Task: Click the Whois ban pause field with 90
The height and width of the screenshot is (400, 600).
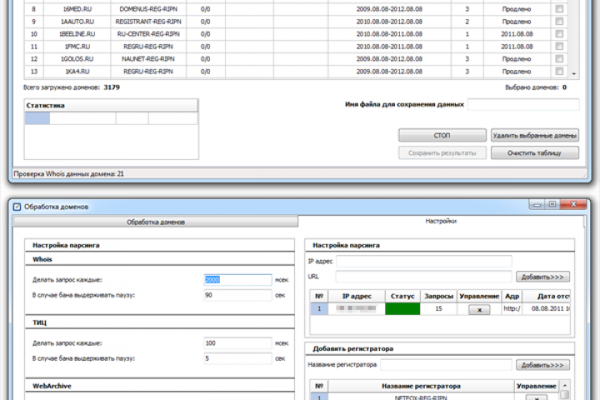Action: (237, 295)
